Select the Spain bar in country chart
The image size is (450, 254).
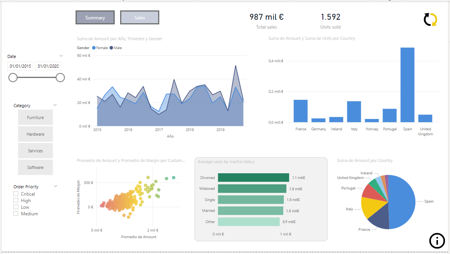407,85
